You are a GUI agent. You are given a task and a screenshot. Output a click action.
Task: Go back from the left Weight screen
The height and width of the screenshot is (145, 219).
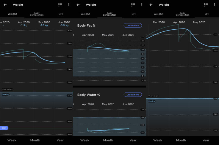click(x=5, y=5)
